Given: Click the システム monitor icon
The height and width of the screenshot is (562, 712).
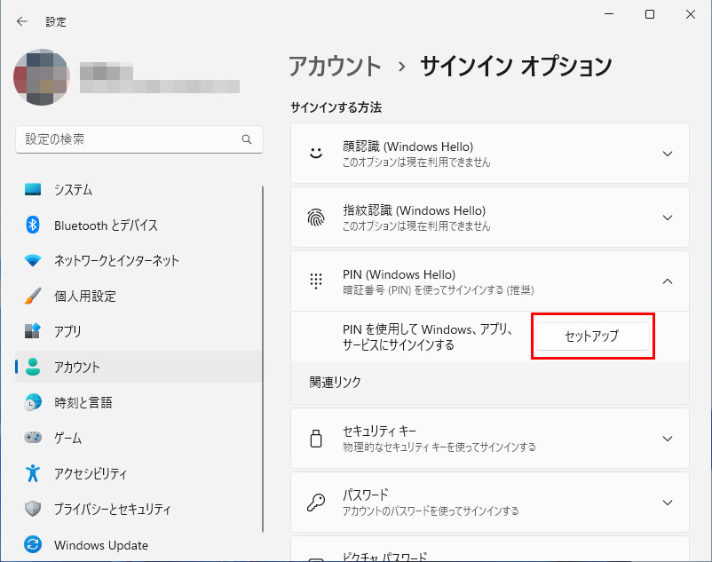Looking at the screenshot, I should (x=33, y=189).
